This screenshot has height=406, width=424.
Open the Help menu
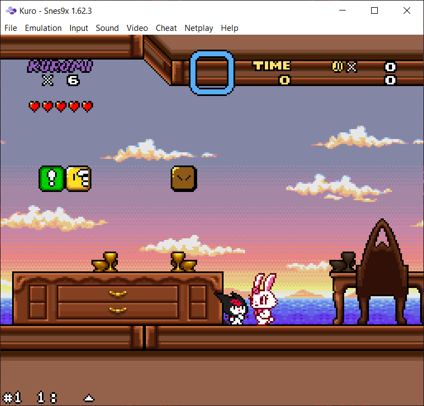coord(230,28)
